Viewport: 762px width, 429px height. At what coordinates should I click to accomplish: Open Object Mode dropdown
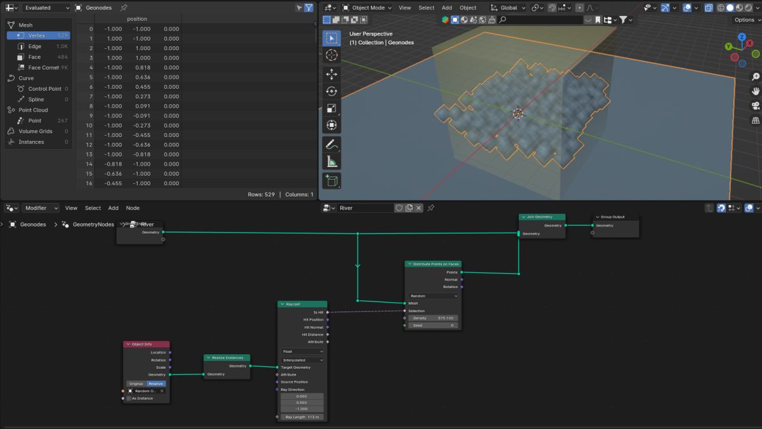(367, 8)
